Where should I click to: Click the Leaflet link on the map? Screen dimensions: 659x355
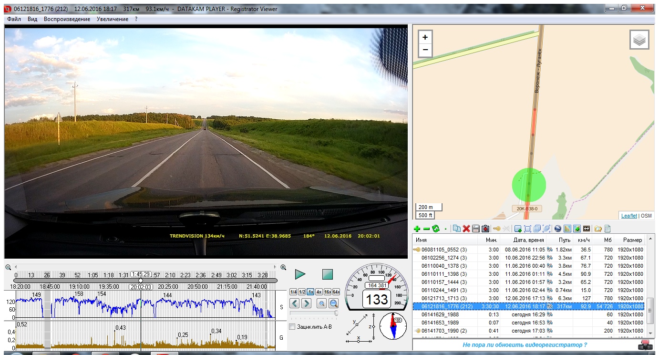628,216
